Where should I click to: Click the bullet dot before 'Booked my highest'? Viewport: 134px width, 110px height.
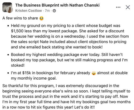[x=8, y=55]
